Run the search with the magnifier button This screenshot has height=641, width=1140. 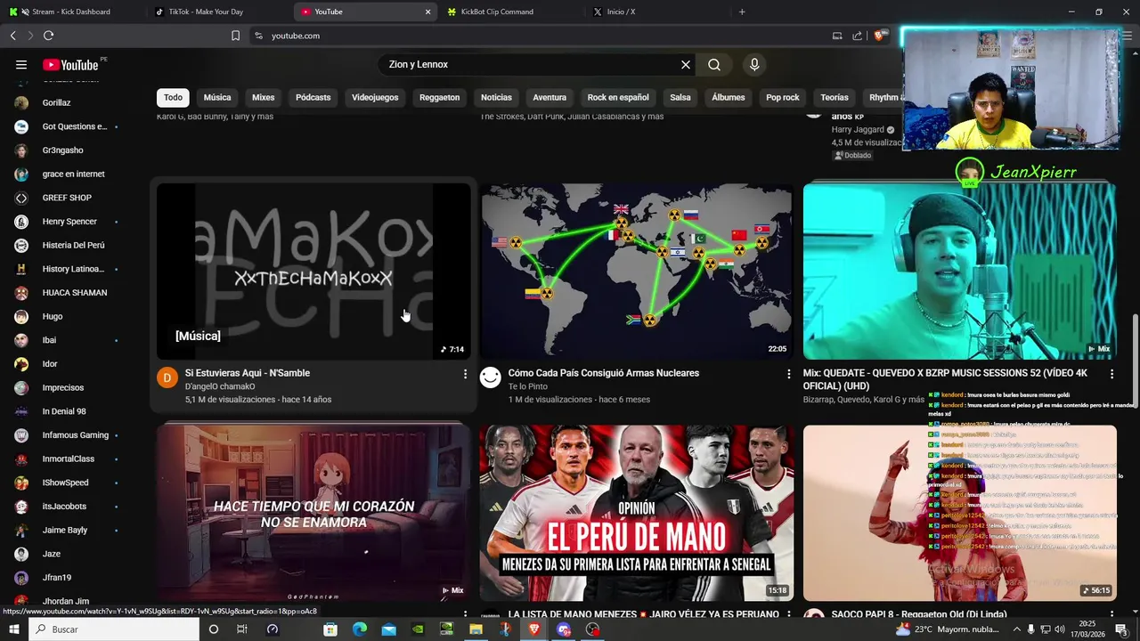714,64
